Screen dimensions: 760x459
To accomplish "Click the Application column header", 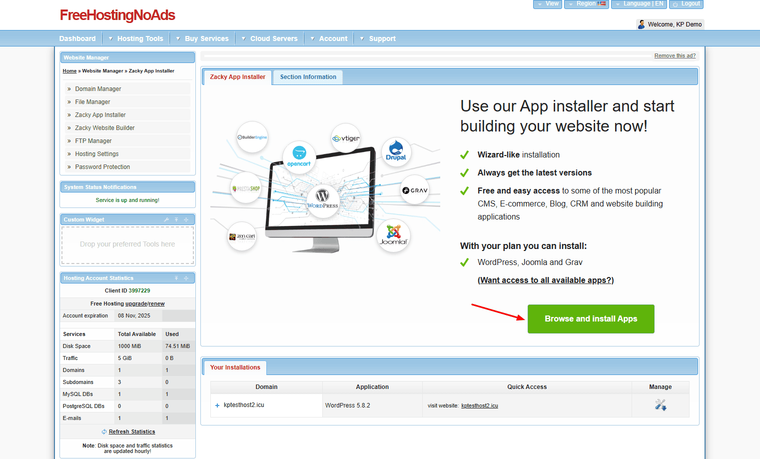I will point(372,387).
